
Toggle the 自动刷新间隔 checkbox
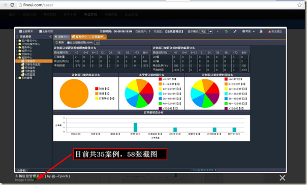click(x=68, y=43)
